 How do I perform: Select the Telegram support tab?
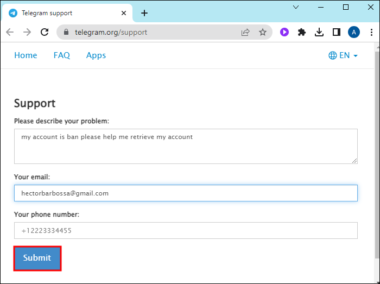pyautogui.click(x=67, y=13)
